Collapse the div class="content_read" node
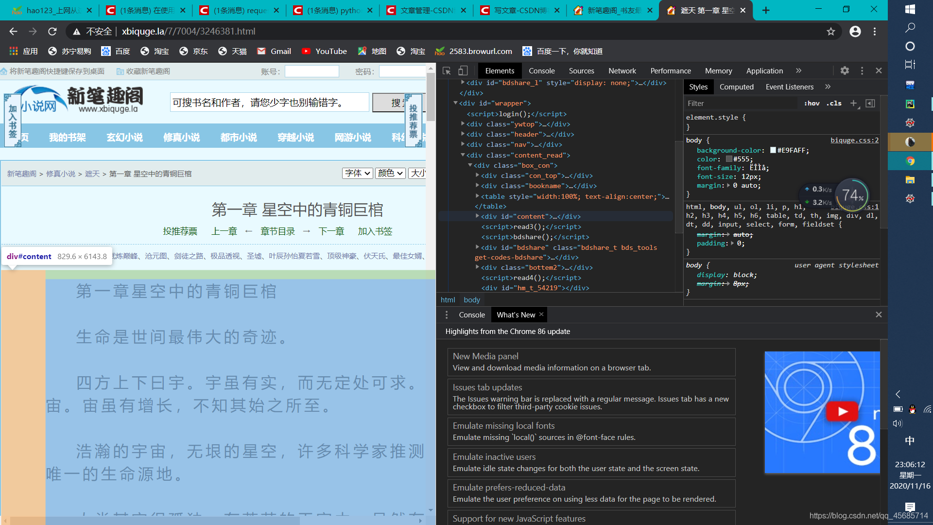 tap(463, 155)
